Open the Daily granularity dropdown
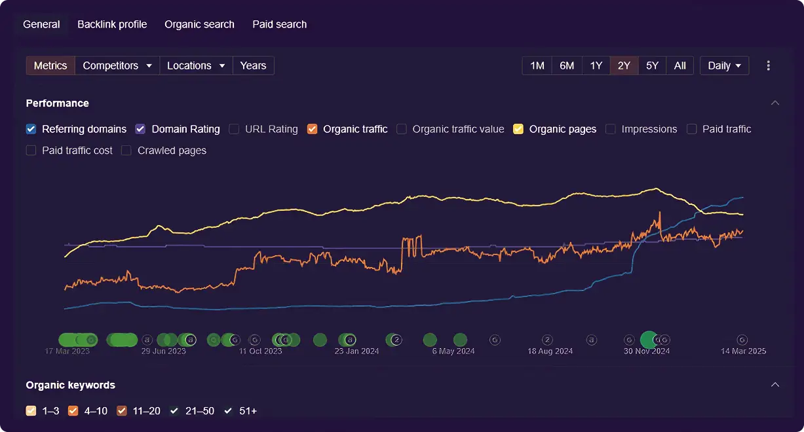The height and width of the screenshot is (432, 804). (724, 65)
